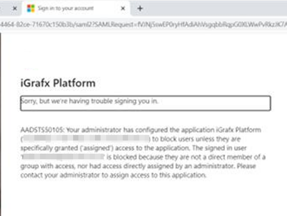
Task: Click the "Sorry, but we're having trouble" box
Action: [x=145, y=103]
